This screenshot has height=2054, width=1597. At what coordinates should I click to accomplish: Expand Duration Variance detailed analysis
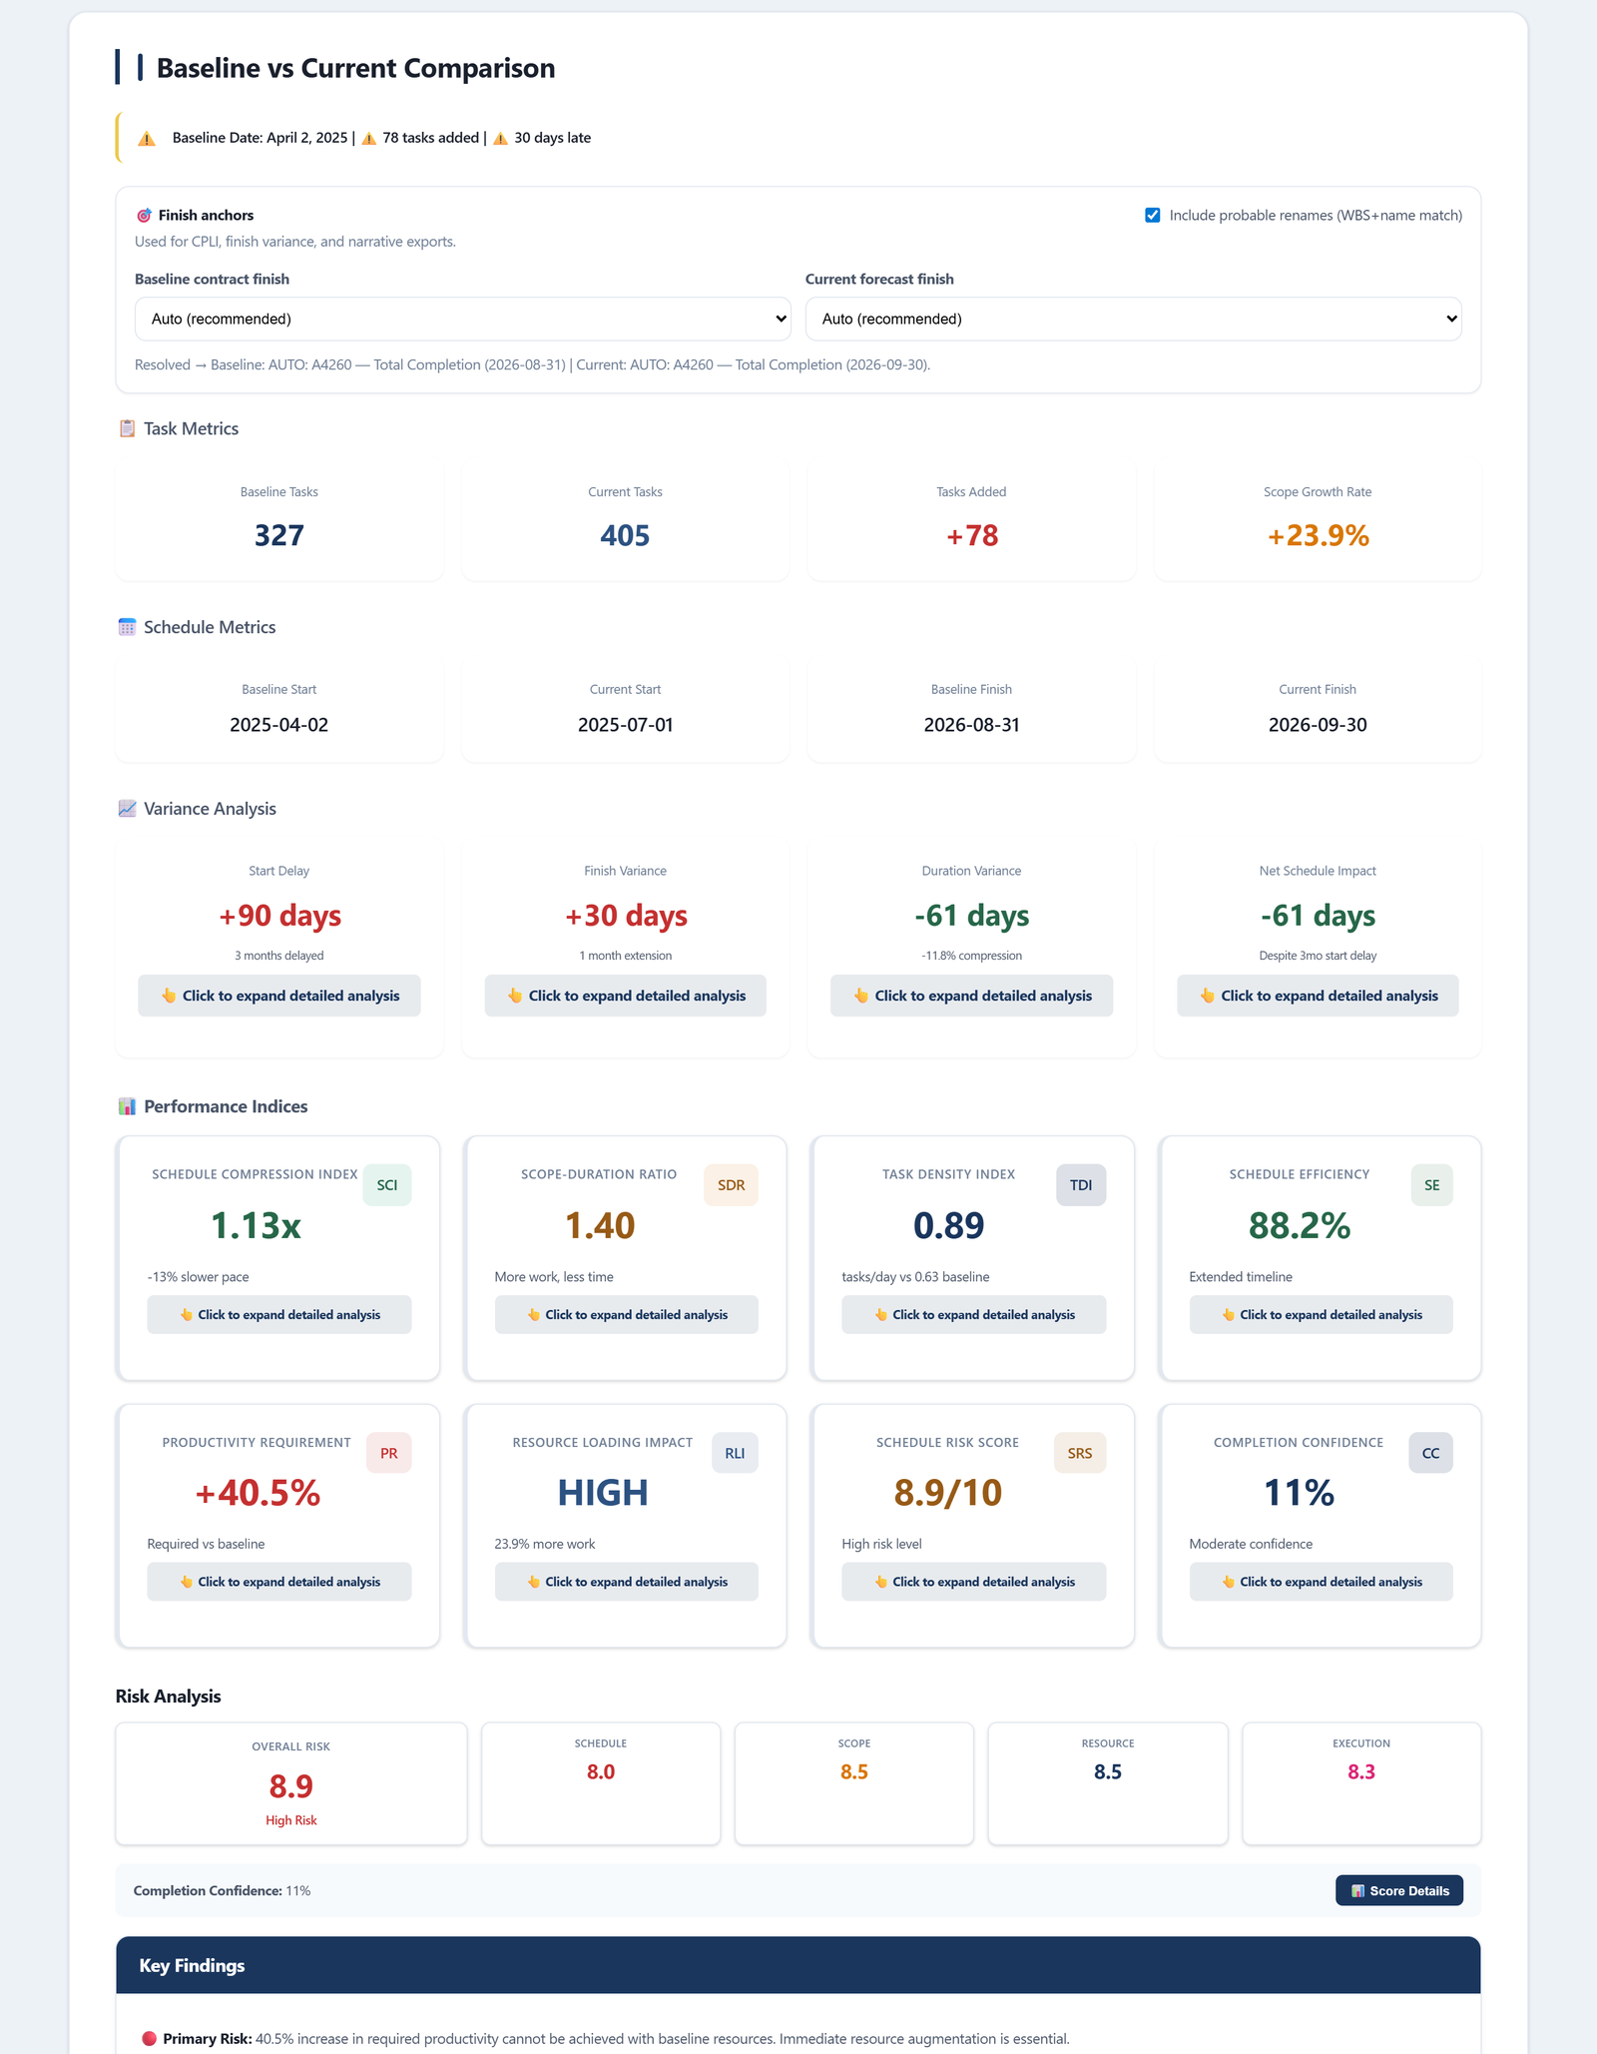point(971,996)
